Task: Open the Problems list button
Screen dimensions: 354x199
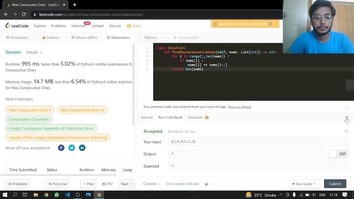Action: tap(18, 184)
